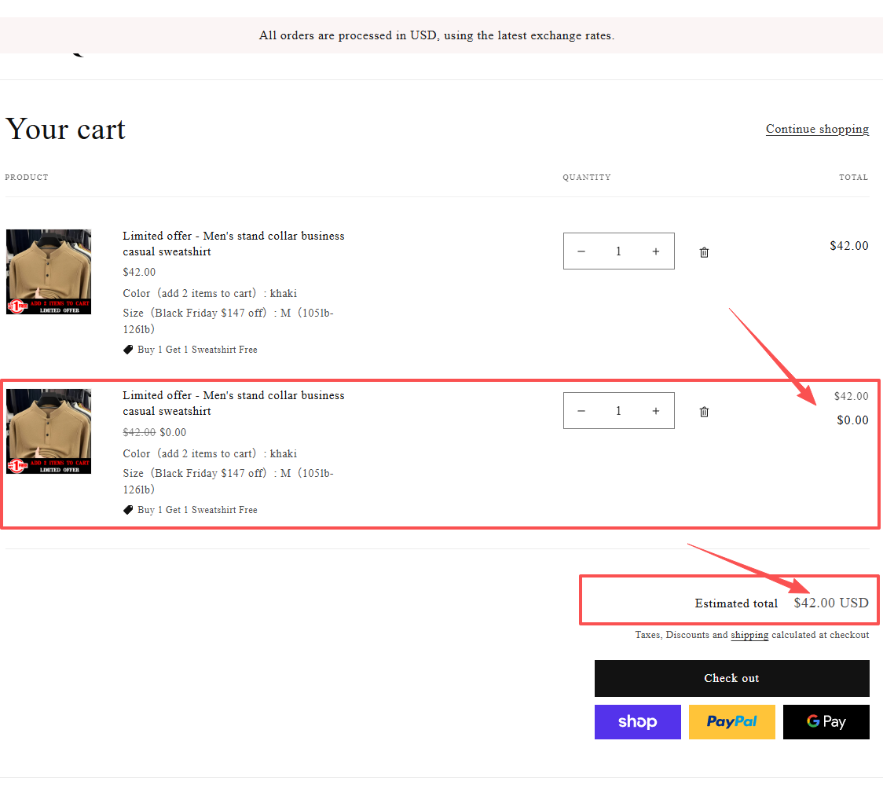Click the free item's Size M option text
Image resolution: width=883 pixels, height=803 pixels.
coord(228,481)
